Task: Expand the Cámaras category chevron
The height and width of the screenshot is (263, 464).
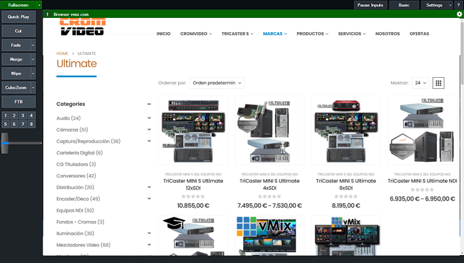Action: (x=149, y=130)
